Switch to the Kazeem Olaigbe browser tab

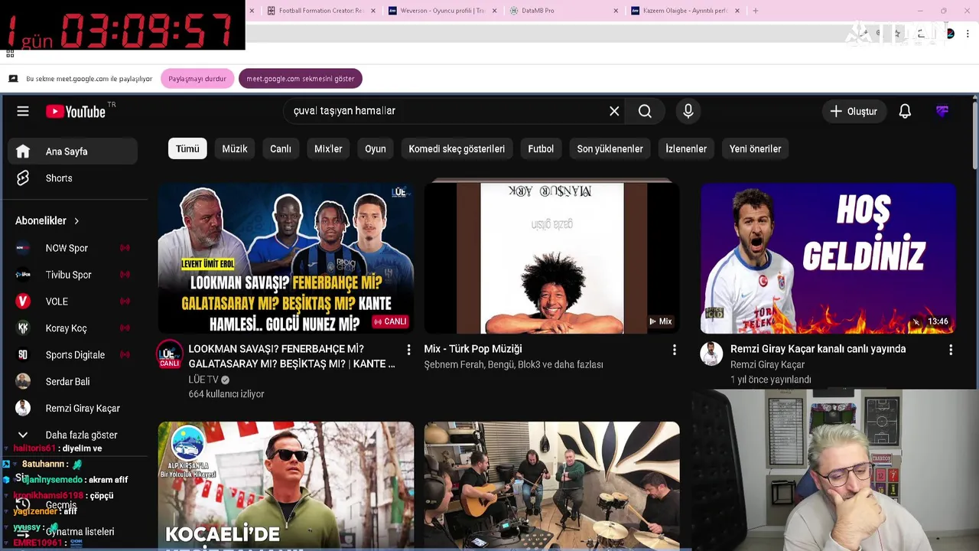tap(683, 11)
